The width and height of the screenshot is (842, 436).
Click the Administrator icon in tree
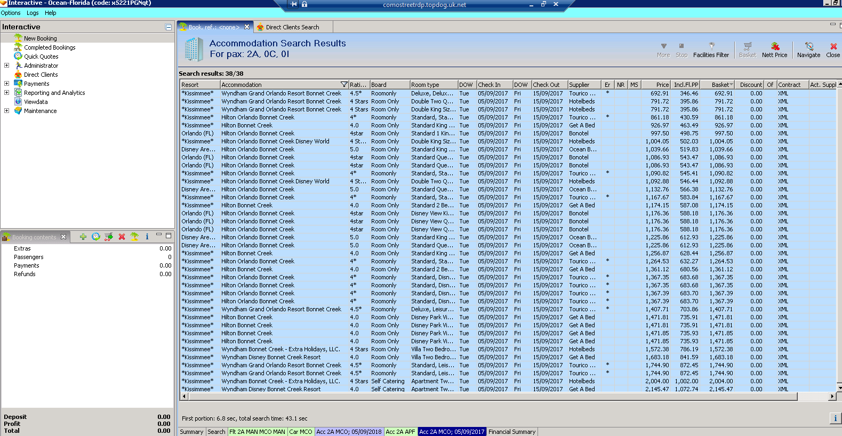18,66
